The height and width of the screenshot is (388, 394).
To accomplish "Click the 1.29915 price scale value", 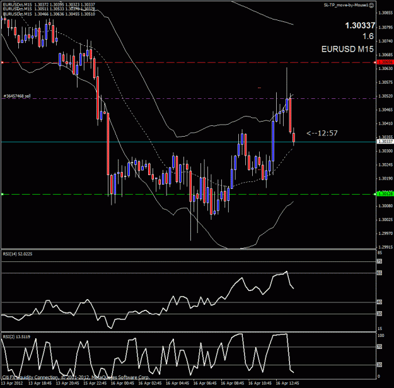I will tap(386, 247).
